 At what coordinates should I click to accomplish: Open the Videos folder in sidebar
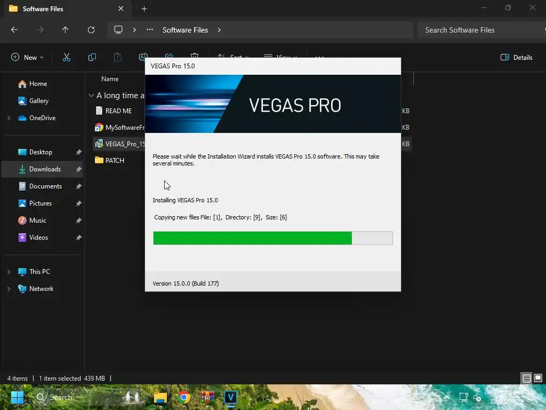[x=38, y=238]
